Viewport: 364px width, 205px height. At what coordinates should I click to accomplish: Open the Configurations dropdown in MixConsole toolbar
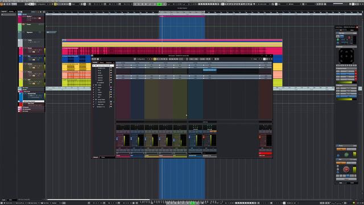coord(141,59)
